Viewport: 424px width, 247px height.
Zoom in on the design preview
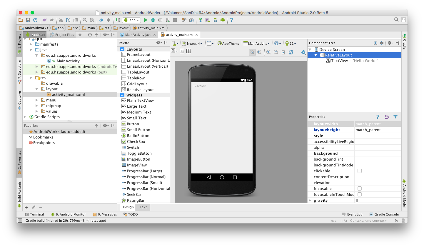[x=268, y=52]
